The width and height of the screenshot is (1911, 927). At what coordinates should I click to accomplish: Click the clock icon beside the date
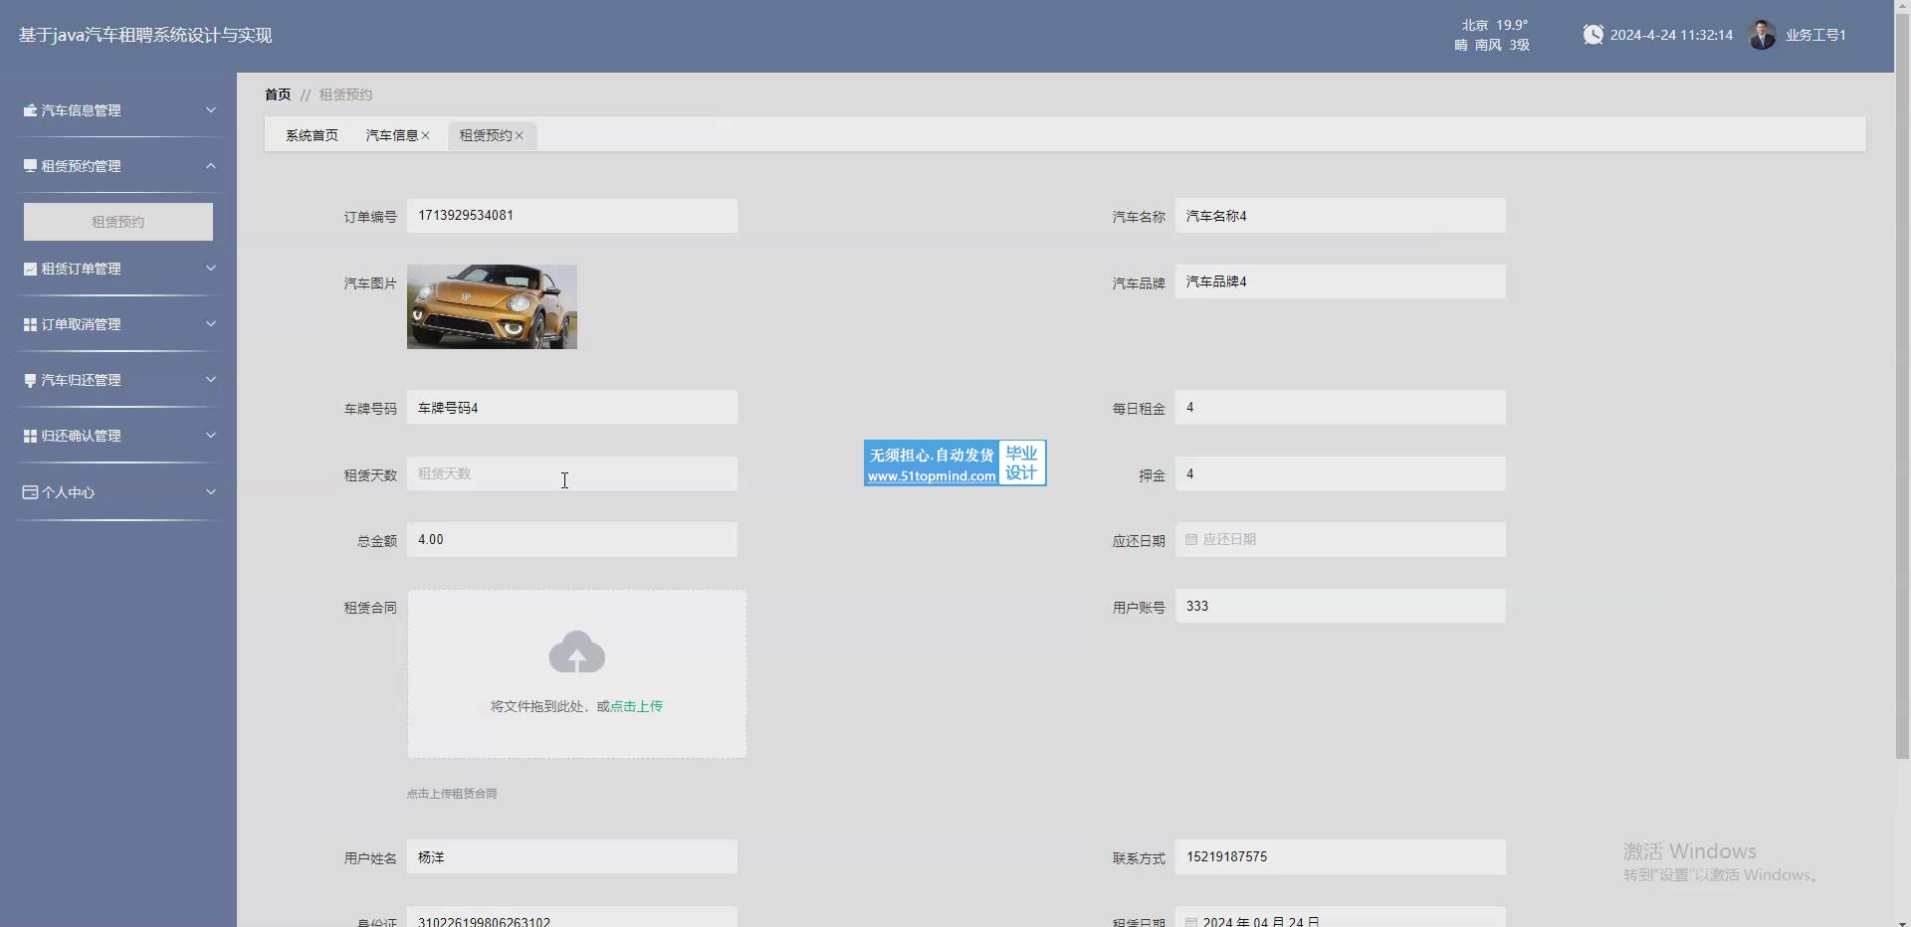[1593, 35]
